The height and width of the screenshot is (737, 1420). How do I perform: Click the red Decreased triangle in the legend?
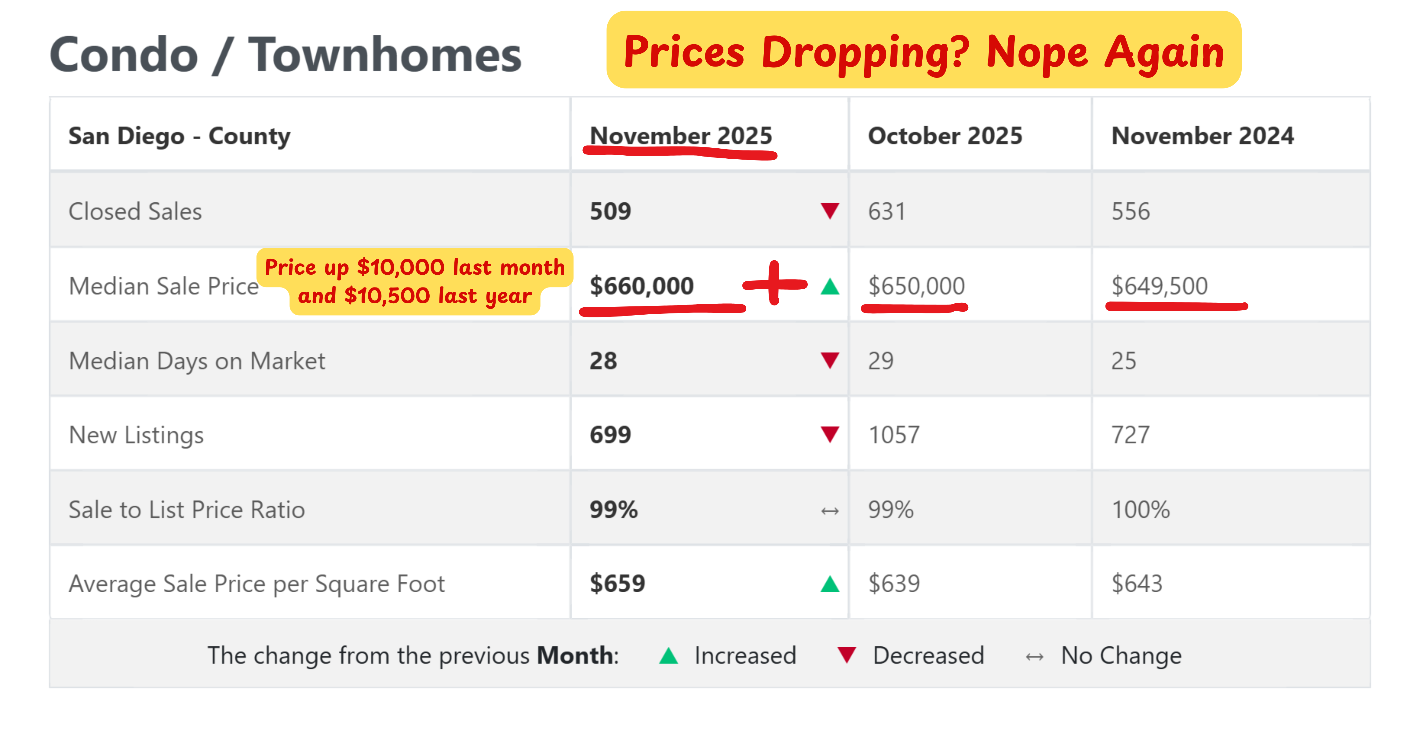(846, 655)
